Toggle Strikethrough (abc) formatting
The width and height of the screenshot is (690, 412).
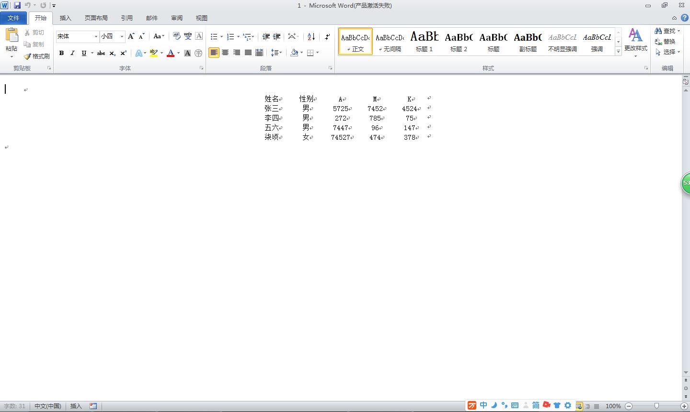click(x=101, y=53)
